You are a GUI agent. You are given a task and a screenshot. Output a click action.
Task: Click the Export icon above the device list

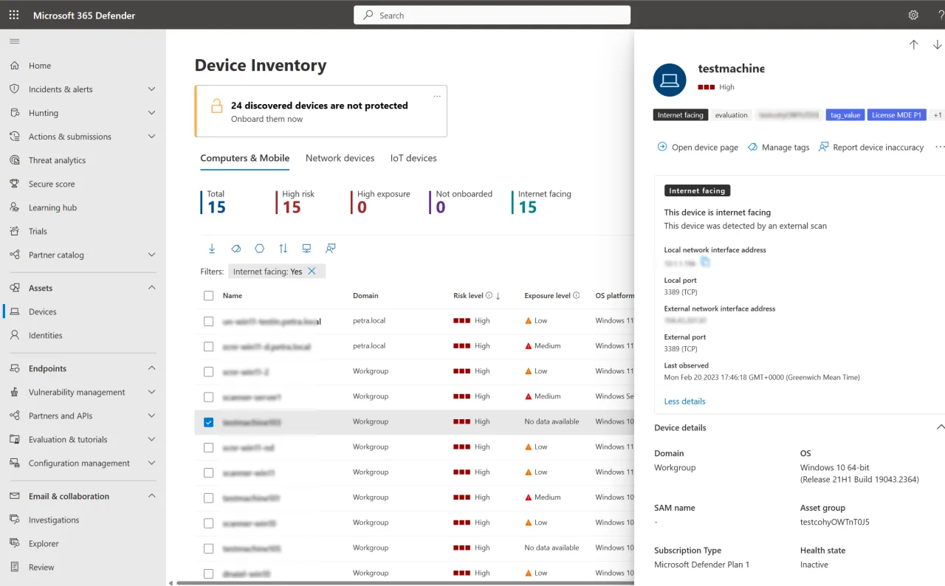pyautogui.click(x=213, y=249)
